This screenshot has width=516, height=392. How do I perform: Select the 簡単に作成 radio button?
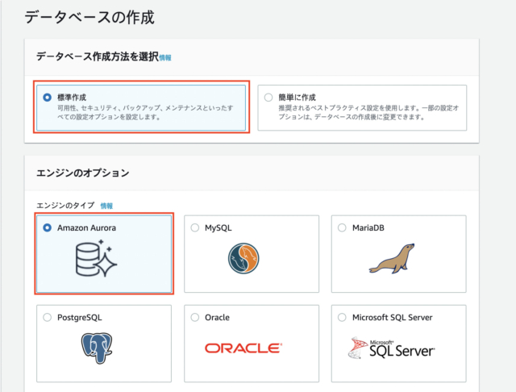(268, 98)
